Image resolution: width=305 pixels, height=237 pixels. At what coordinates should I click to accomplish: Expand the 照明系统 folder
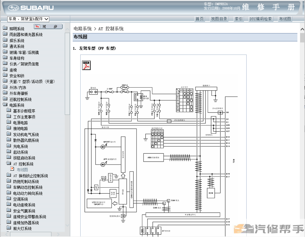tap(5, 28)
